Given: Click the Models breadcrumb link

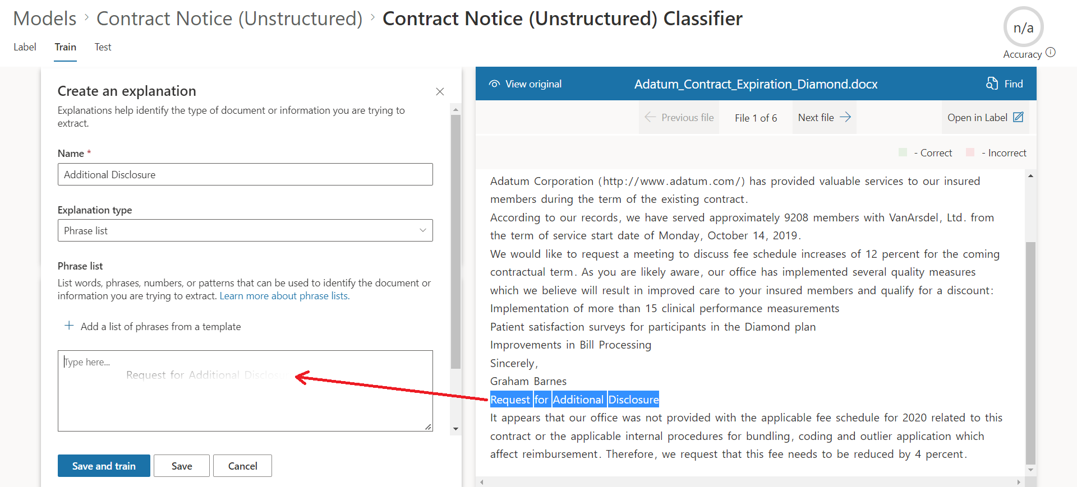Looking at the screenshot, I should (45, 18).
